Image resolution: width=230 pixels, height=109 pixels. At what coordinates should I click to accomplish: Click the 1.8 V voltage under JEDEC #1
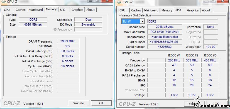pyautogui.click(x=174, y=95)
